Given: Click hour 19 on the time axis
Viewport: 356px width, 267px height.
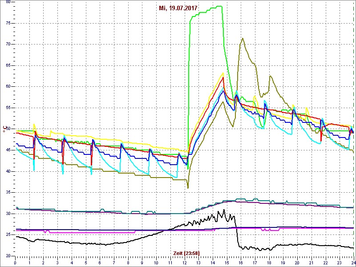Looking at the screenshot, I should (x=283, y=263).
